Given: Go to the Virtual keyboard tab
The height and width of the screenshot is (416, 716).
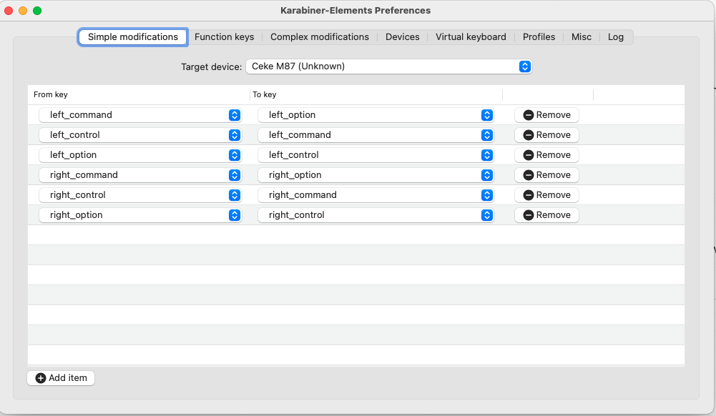Looking at the screenshot, I should [x=471, y=37].
